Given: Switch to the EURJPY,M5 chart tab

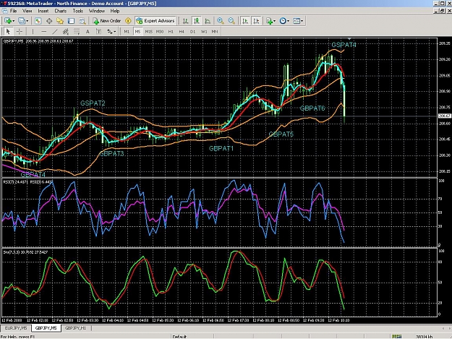Looking at the screenshot, I should point(16,328).
